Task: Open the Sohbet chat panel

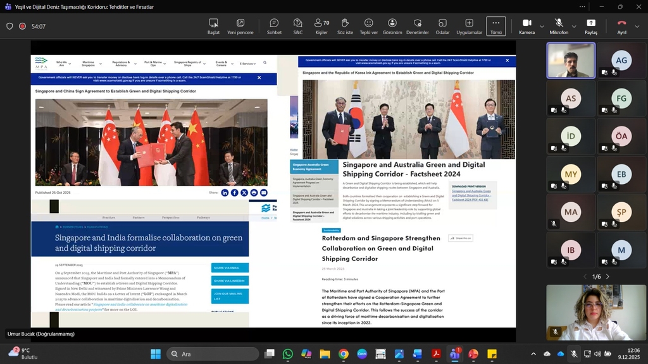Action: point(274,26)
